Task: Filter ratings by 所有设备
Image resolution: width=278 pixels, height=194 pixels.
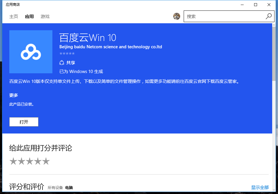Action: (55, 188)
